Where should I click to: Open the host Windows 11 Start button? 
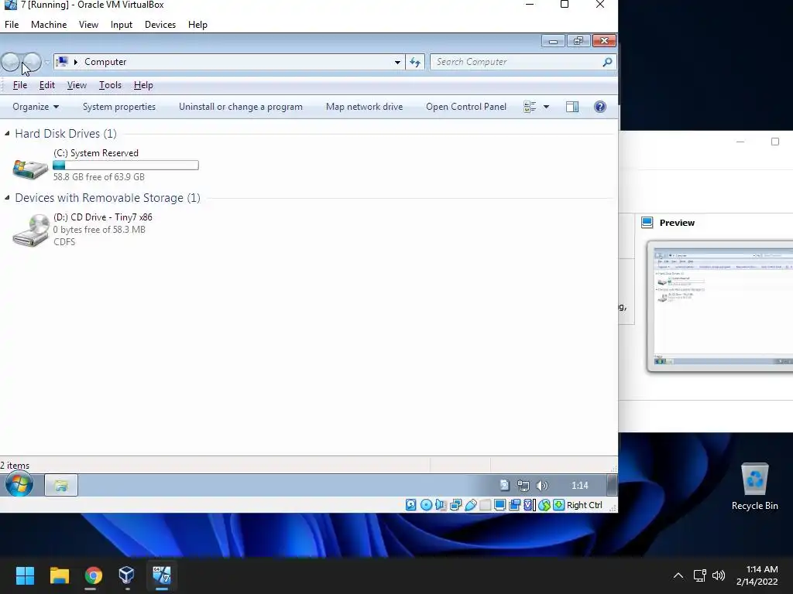[x=25, y=575]
